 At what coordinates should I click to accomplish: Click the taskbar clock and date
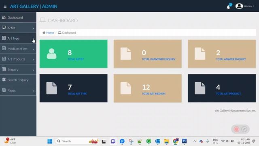[244, 141]
